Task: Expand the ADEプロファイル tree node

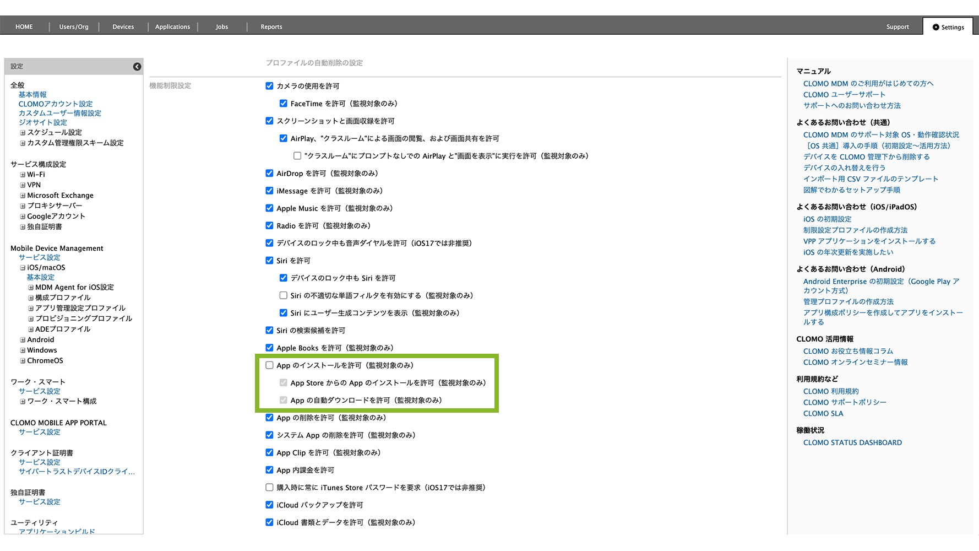Action: pyautogui.click(x=31, y=329)
